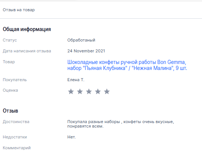Click the first rating star
This screenshot has height=153, width=202.
(x=71, y=92)
